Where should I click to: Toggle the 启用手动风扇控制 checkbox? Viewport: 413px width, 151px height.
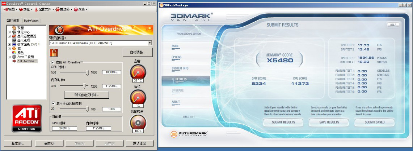pyautogui.click(x=53, y=103)
